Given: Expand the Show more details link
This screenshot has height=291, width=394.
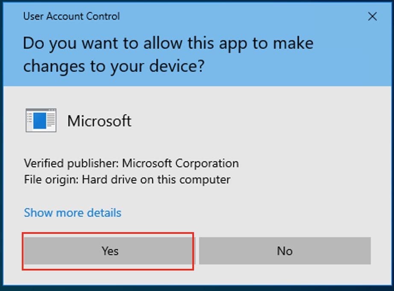Looking at the screenshot, I should [73, 212].
